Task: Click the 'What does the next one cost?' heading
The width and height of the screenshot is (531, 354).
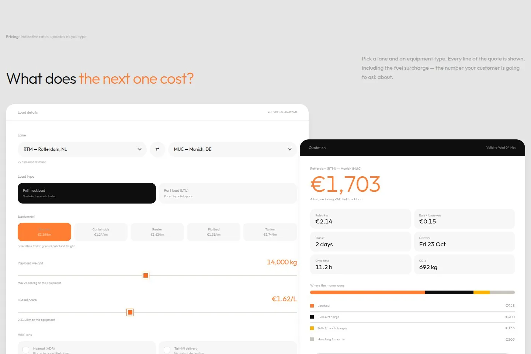Action: tap(100, 79)
